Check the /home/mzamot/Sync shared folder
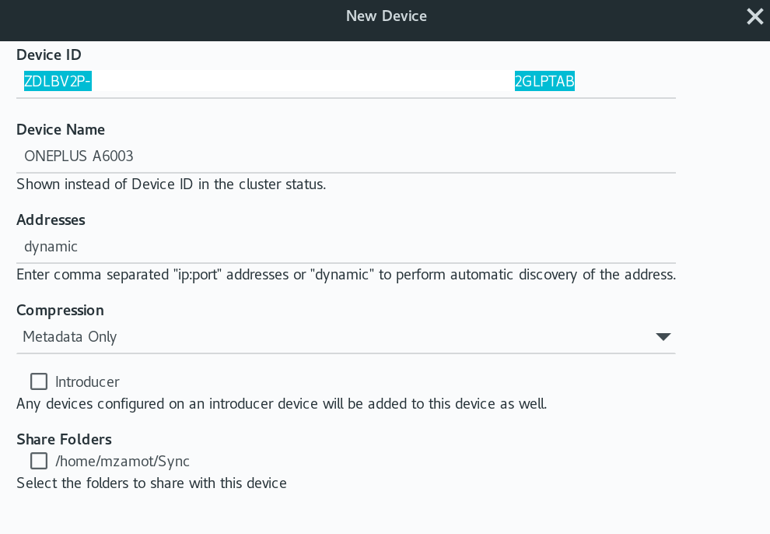Viewport: 770px width, 534px height. click(39, 461)
